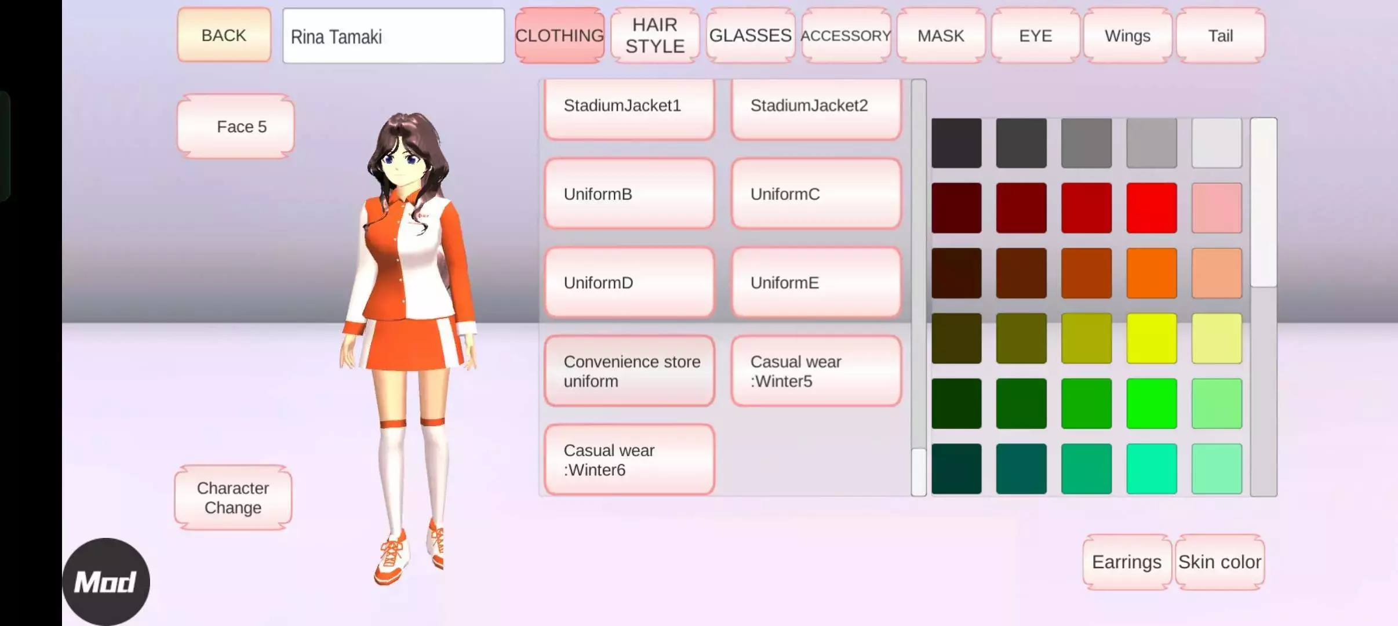This screenshot has height=626, width=1398.
Task: Open the EYE customization tab
Action: tap(1035, 35)
